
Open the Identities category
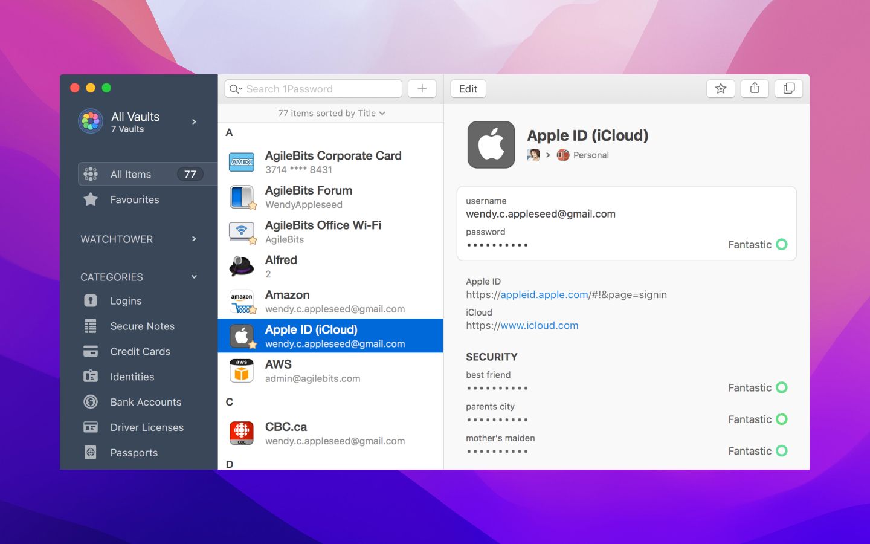(x=132, y=377)
